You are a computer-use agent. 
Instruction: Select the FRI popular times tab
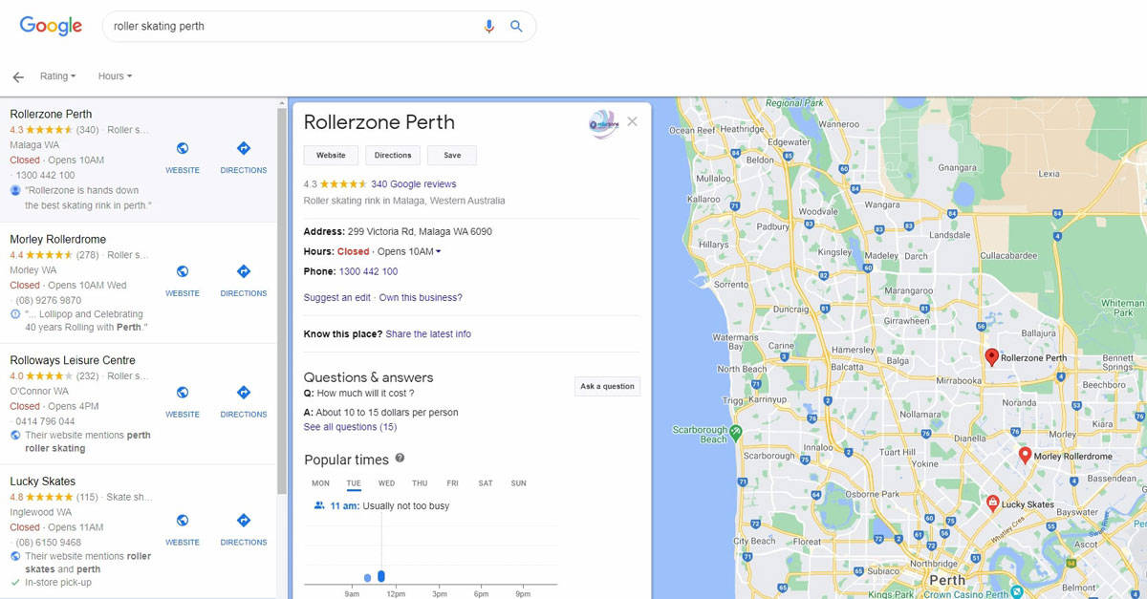[x=452, y=483]
